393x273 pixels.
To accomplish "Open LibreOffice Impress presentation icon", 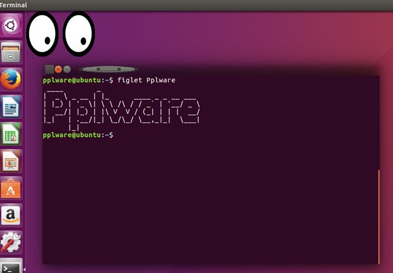I will [11, 161].
